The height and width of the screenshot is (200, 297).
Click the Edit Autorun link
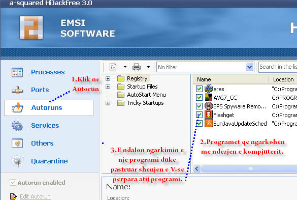[35, 196]
